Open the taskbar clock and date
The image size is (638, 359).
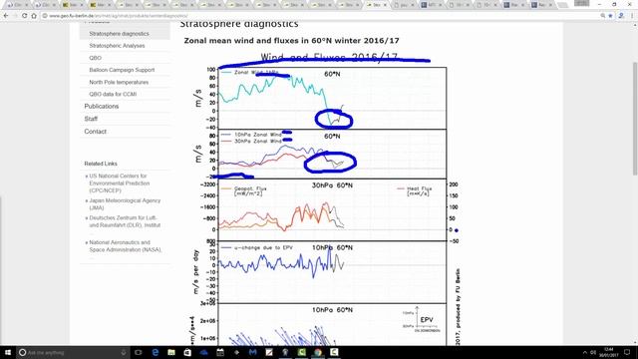pyautogui.click(x=609, y=352)
